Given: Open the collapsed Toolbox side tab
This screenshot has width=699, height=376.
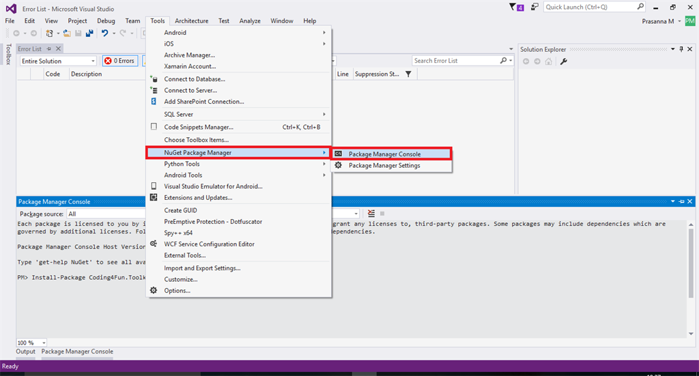Looking at the screenshot, I should point(8,55).
